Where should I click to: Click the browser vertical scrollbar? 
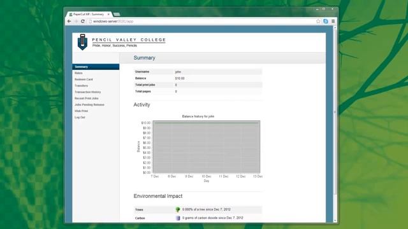pos(335,112)
